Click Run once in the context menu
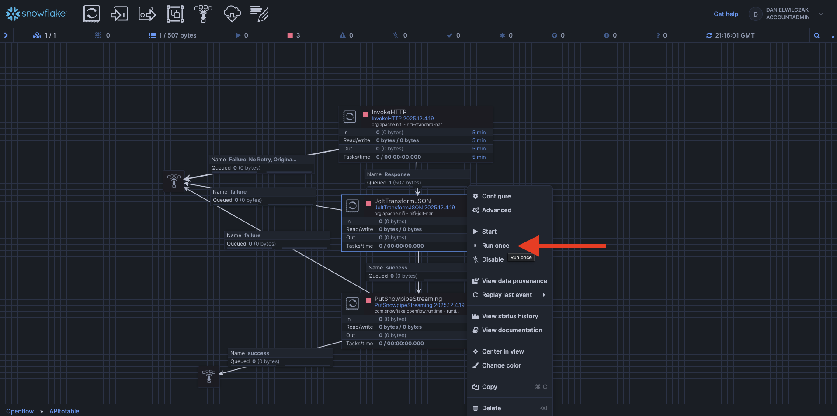The height and width of the screenshot is (416, 837). [495, 246]
